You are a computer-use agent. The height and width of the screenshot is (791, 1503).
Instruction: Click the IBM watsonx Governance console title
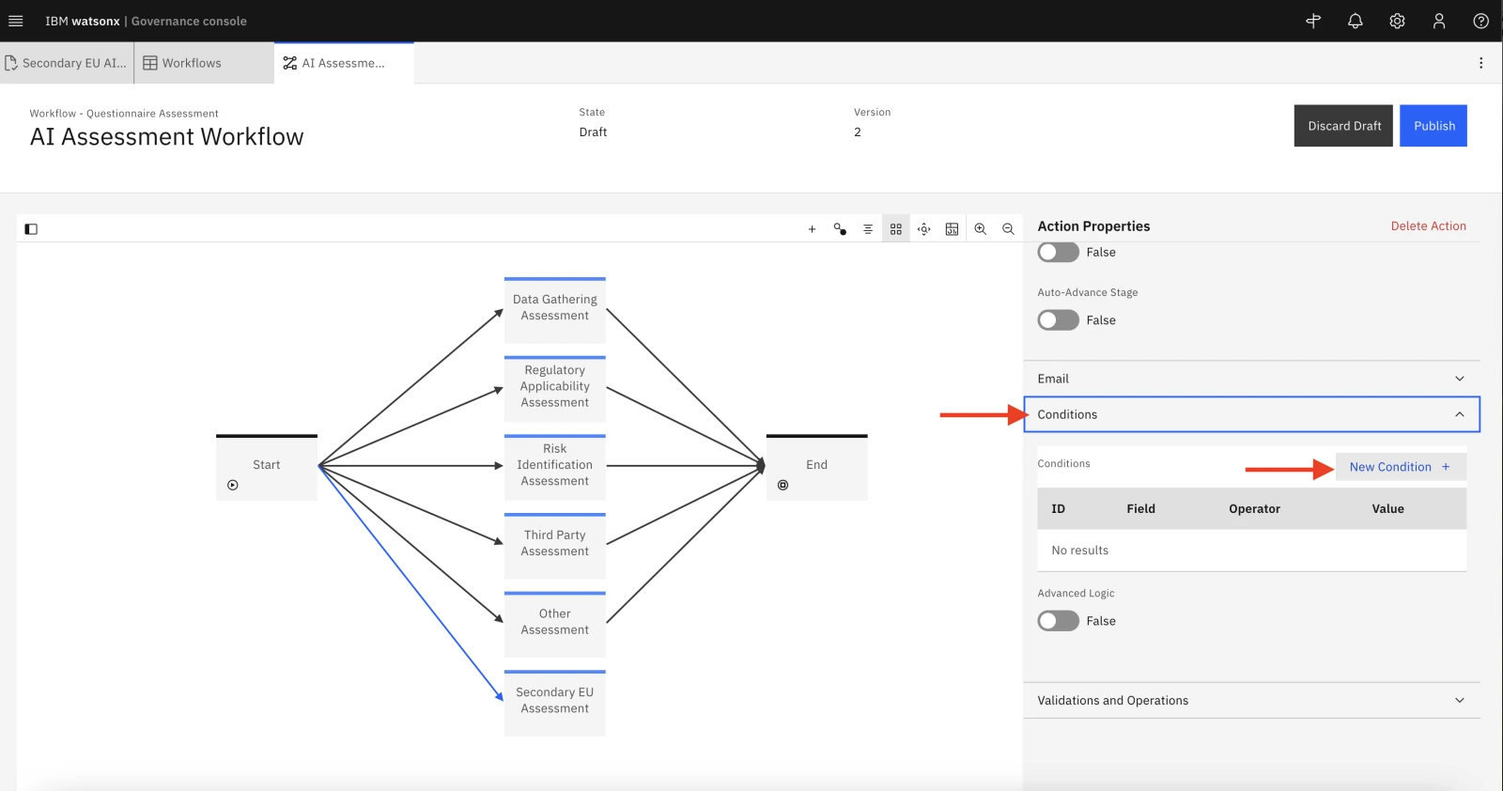147,21
